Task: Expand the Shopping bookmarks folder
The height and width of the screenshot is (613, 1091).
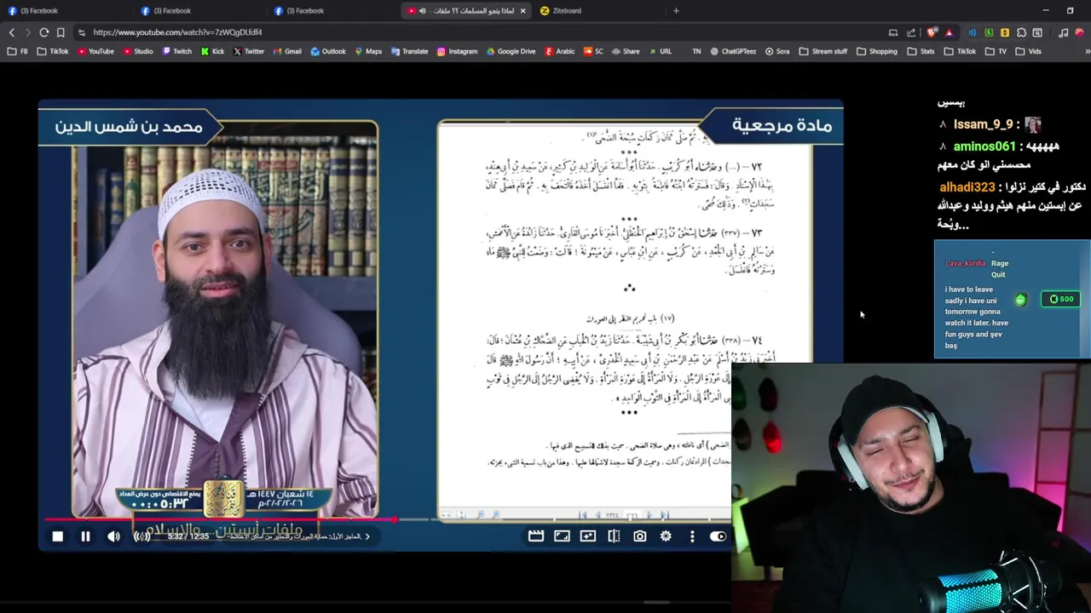Action: [x=876, y=51]
